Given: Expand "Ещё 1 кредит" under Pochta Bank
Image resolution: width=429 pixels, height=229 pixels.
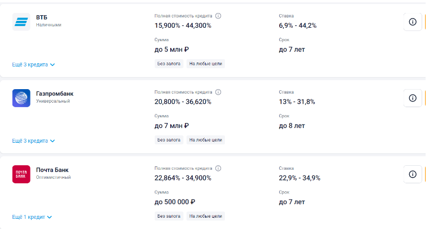Looking at the screenshot, I should click(x=32, y=217).
